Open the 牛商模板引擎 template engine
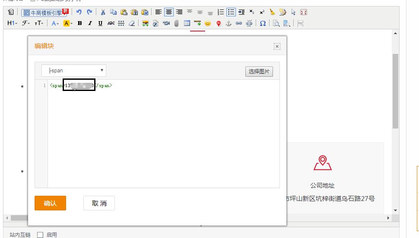The height and width of the screenshot is (238, 419). (44, 13)
